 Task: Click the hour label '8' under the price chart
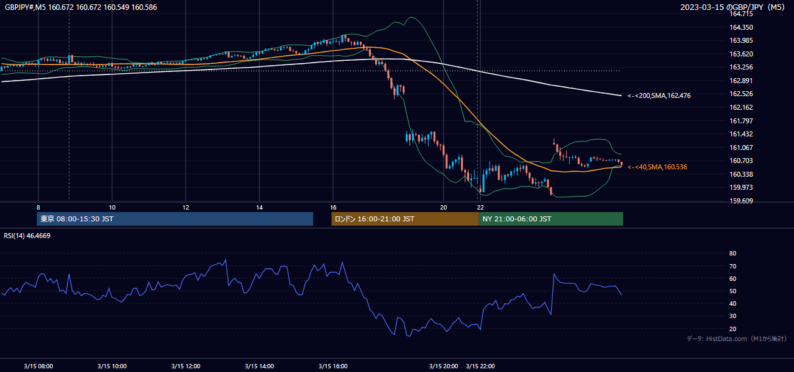(38, 207)
